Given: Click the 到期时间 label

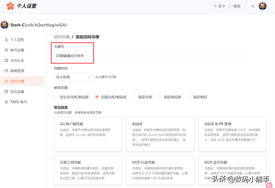Looking at the screenshot, I should (61, 68).
